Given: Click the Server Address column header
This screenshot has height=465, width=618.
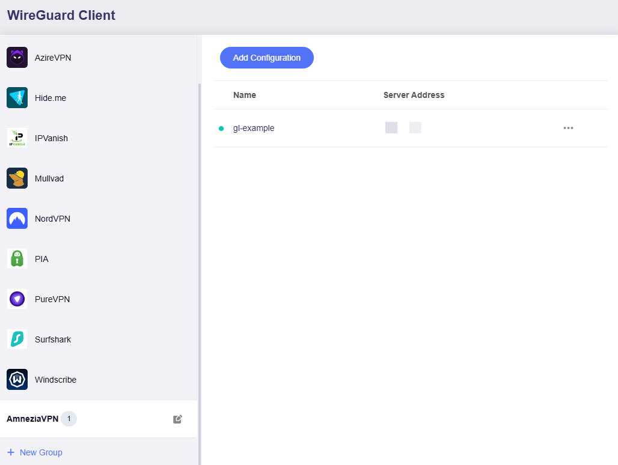Looking at the screenshot, I should click(x=414, y=95).
